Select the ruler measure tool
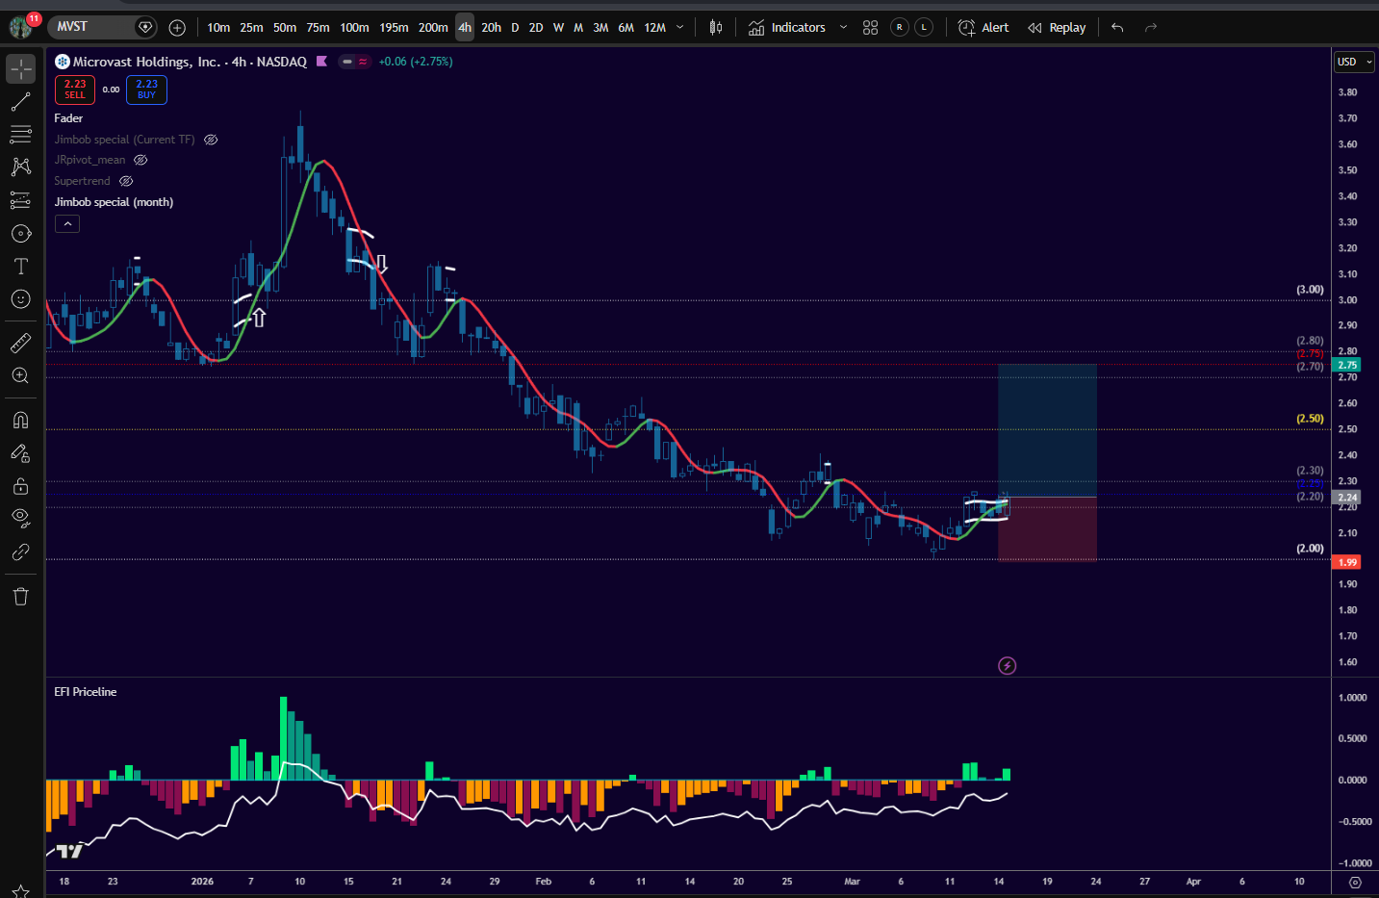 (20, 343)
